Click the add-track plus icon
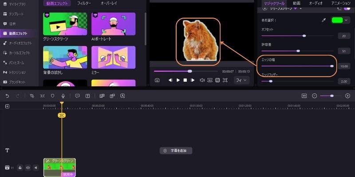Image resolution: width=355 pixels, height=177 pixels. click(7, 106)
